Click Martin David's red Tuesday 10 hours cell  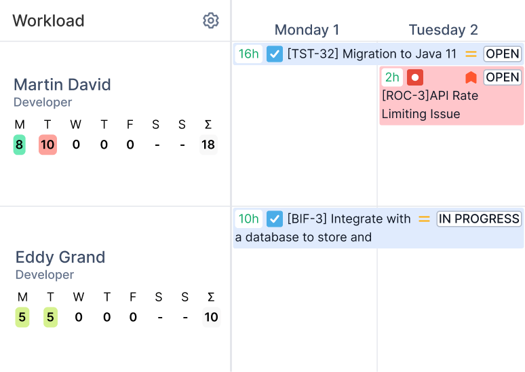click(47, 145)
